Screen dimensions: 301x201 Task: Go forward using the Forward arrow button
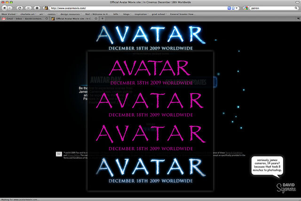click(x=10, y=8)
